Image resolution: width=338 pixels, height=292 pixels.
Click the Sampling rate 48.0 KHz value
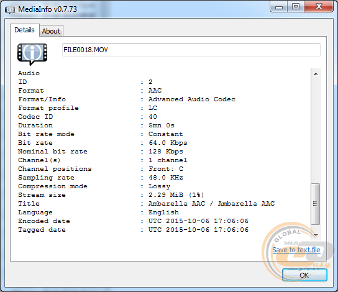[166, 178]
